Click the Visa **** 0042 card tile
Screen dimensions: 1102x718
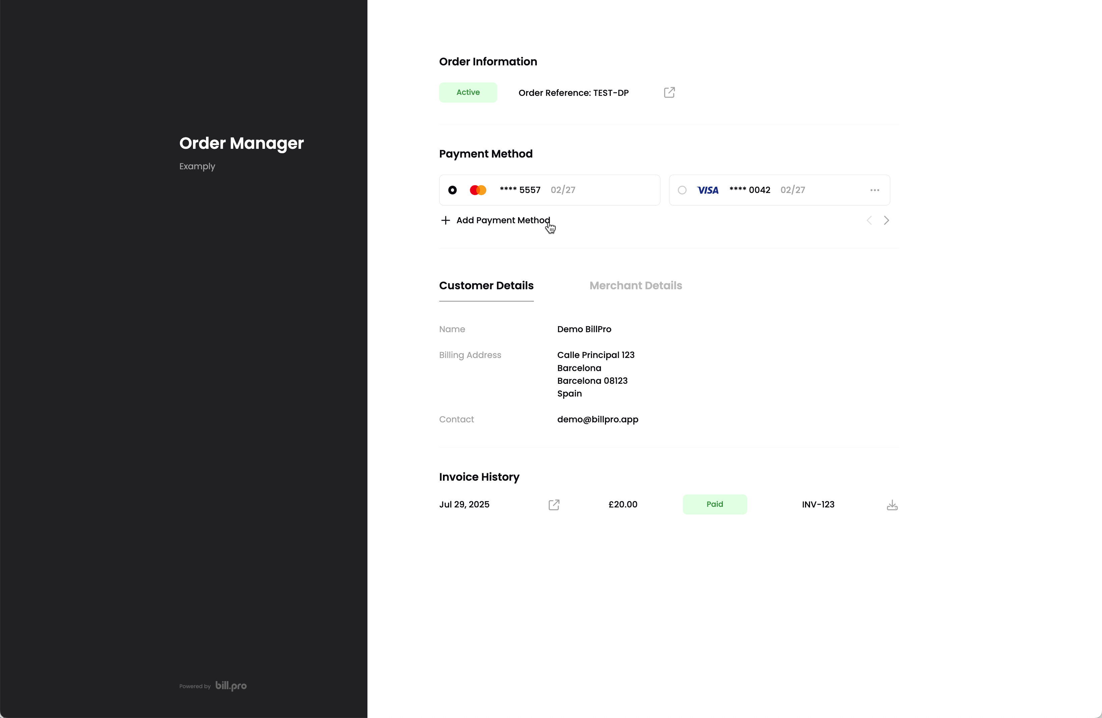click(x=824, y=190)
